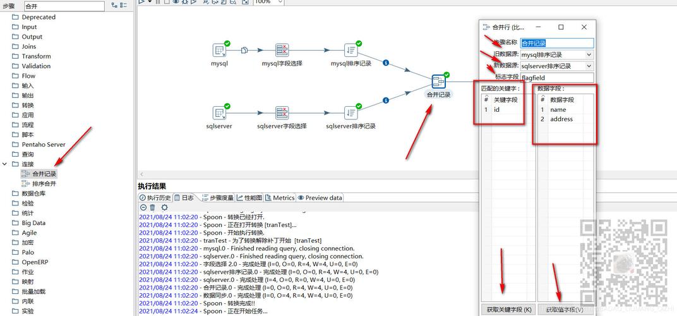
Task: Click the 获取关键字段 button
Action: click(x=509, y=310)
